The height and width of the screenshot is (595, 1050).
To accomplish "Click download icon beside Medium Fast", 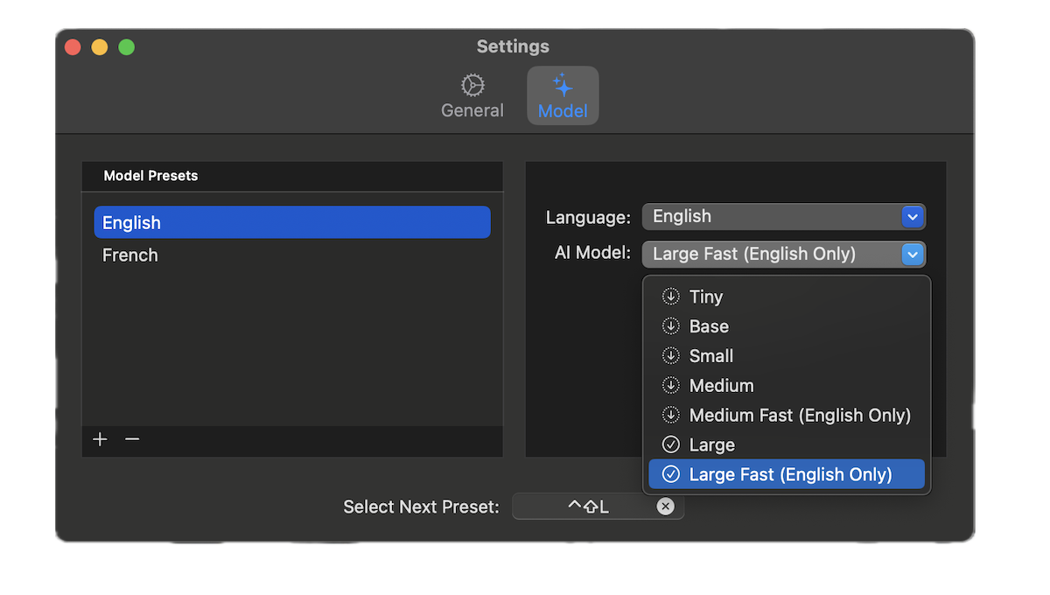I will click(x=671, y=416).
